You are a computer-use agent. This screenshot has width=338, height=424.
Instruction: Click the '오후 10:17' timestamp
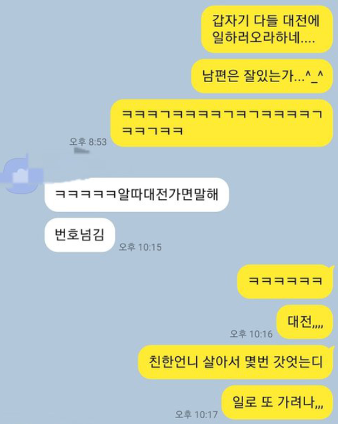[x=196, y=414]
